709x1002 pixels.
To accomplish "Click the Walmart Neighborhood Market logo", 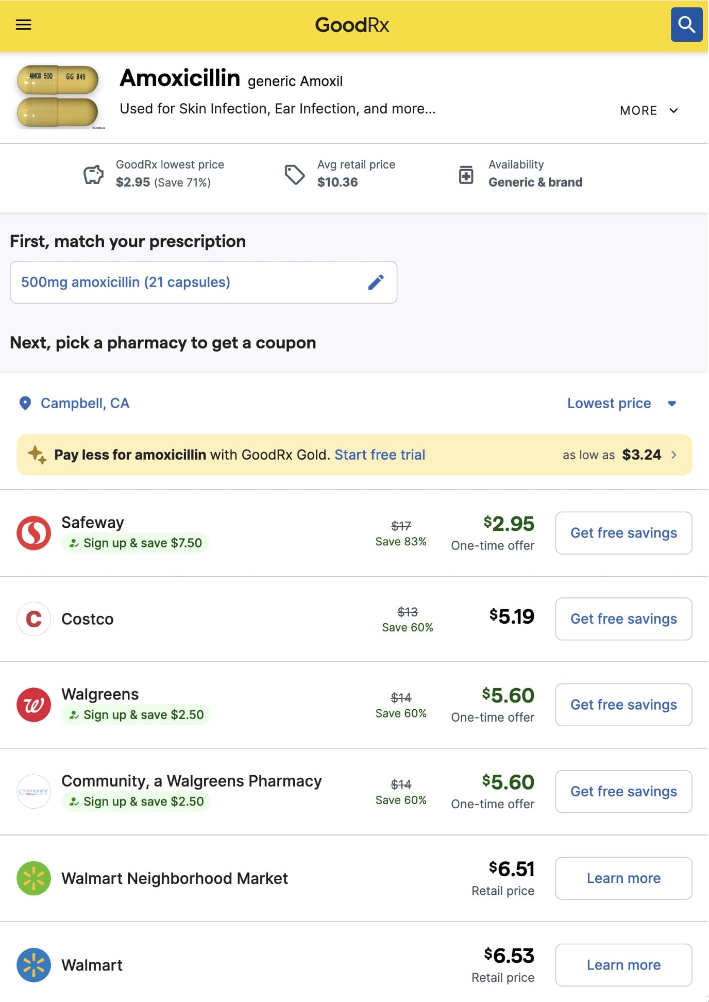I will tap(34, 878).
